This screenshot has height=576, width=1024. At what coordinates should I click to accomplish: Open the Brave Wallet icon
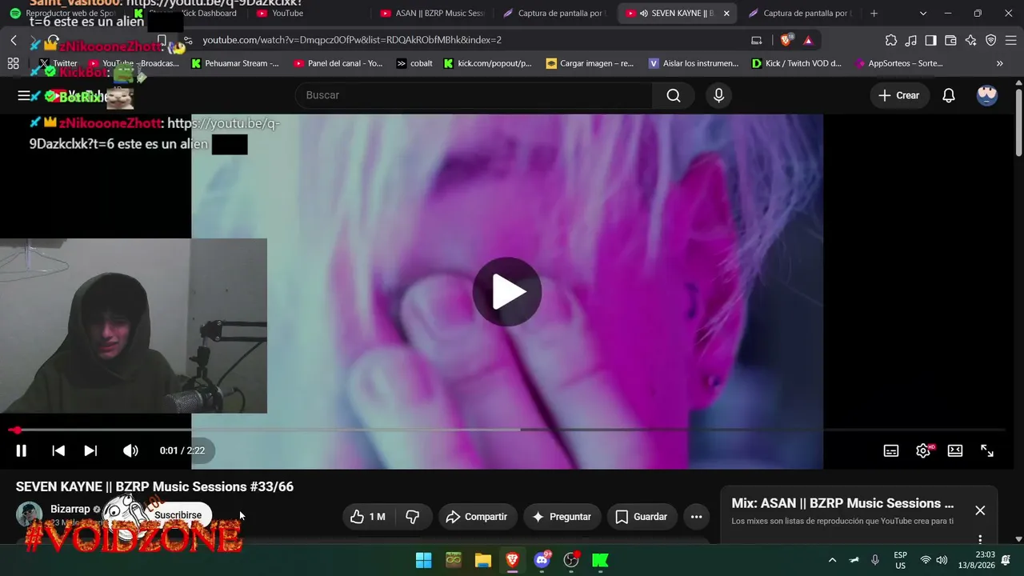[951, 40]
